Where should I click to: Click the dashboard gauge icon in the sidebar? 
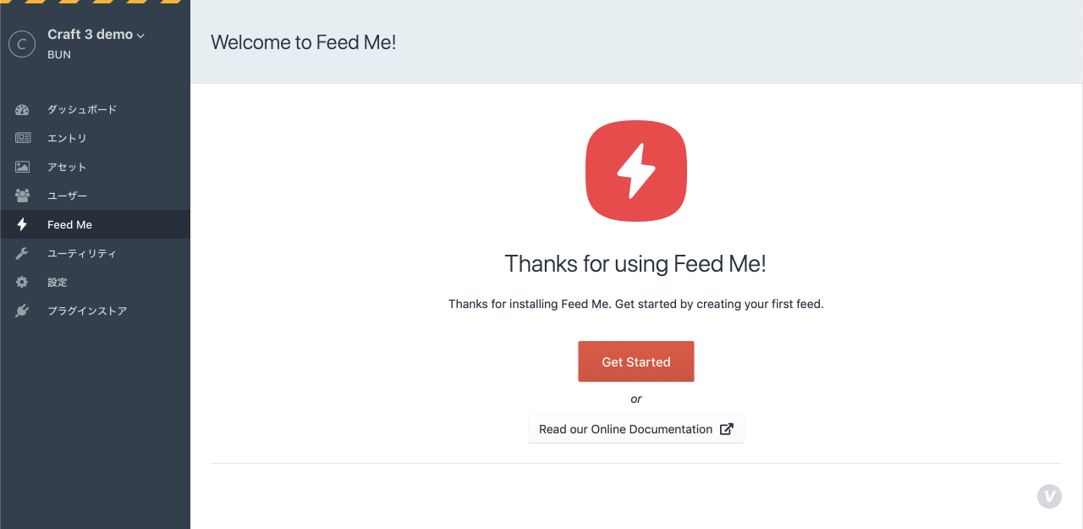click(22, 110)
